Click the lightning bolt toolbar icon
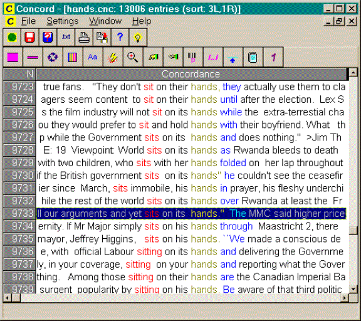The height and width of the screenshot is (321, 361). [x=113, y=57]
